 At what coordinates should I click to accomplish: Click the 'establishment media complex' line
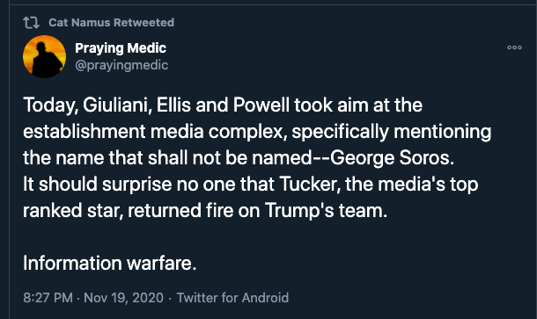(x=257, y=132)
